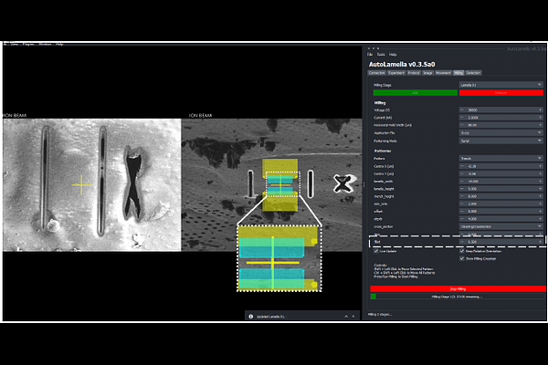Click the info icon in the notification
This screenshot has height=365, width=548.
[x=250, y=317]
